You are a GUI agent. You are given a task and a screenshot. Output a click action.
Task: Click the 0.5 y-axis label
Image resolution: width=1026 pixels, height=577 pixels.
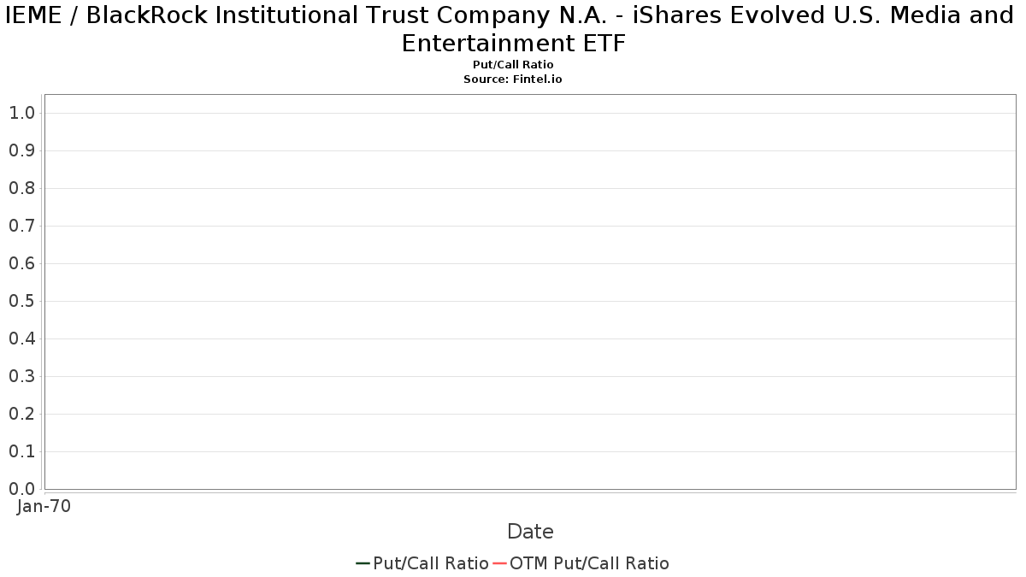coord(22,301)
